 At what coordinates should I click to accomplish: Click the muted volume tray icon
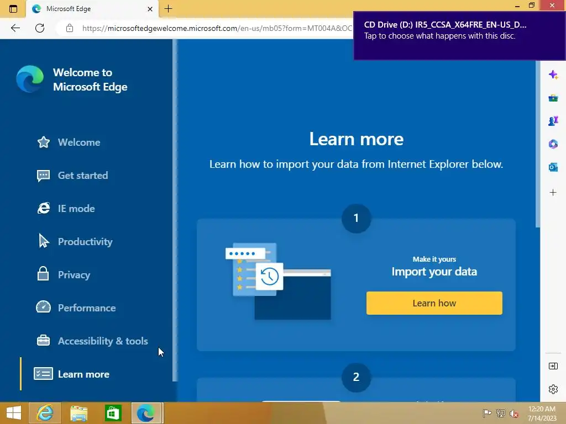click(514, 413)
